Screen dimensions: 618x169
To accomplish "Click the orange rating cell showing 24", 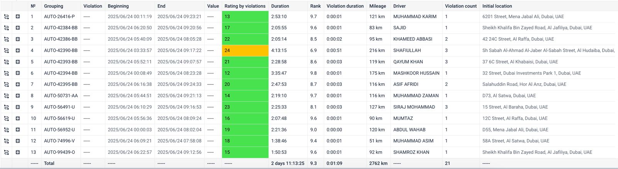I will click(245, 51).
